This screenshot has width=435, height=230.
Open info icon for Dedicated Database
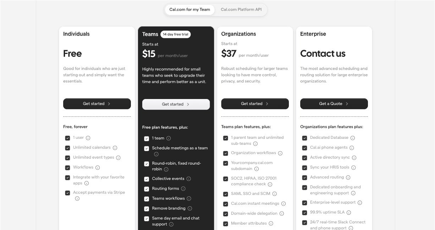[x=353, y=138]
